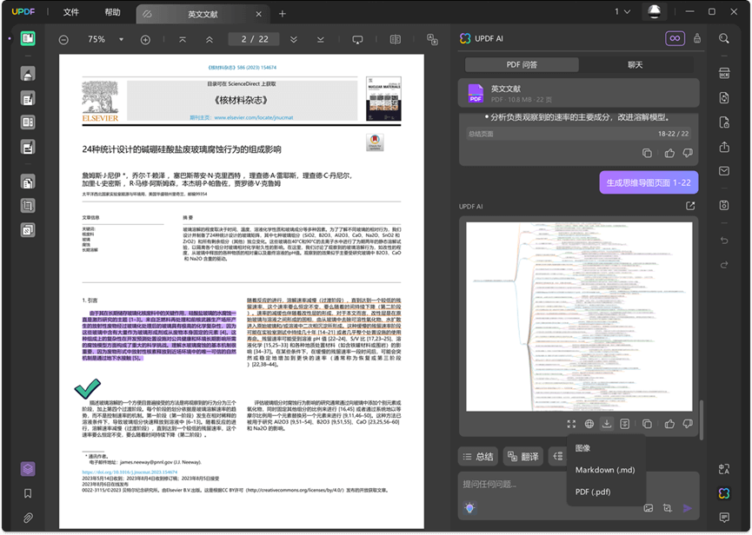Start presentation slideshow mode
The height and width of the screenshot is (535, 752).
point(357,40)
